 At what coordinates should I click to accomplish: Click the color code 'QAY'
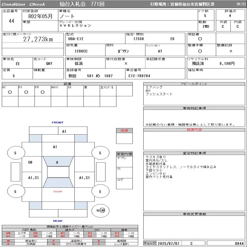tap(49, 64)
